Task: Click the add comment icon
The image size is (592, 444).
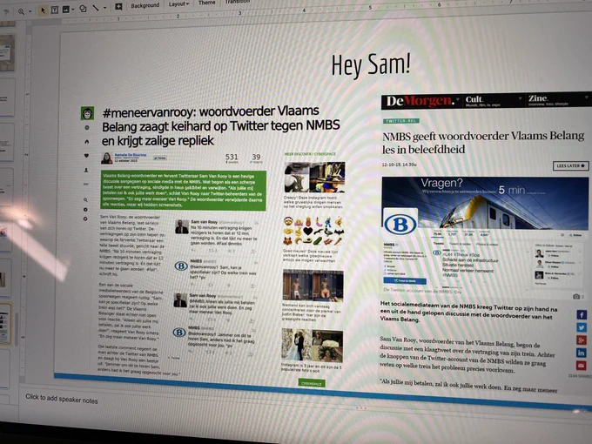Action: [118, 6]
